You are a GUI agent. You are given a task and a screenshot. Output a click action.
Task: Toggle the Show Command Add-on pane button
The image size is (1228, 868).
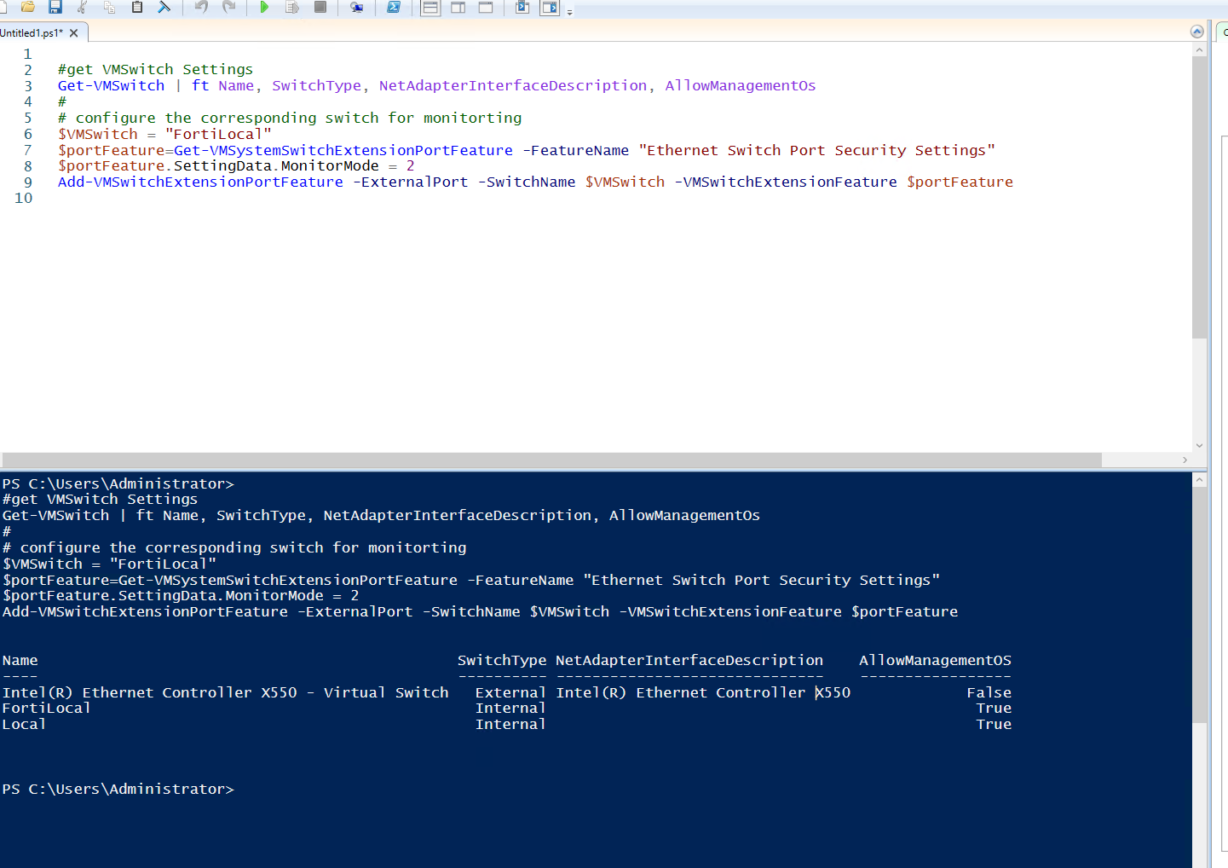(x=550, y=8)
